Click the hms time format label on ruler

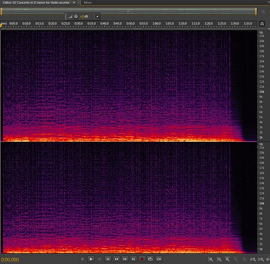pos(4,23)
